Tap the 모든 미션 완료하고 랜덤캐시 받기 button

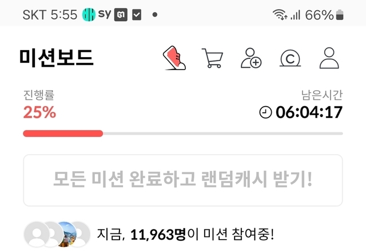[x=183, y=180]
